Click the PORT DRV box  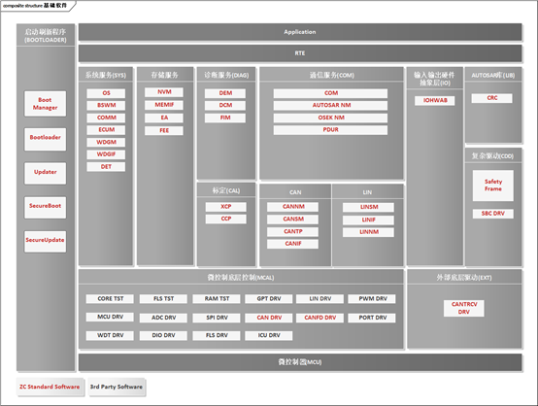pyautogui.click(x=372, y=318)
